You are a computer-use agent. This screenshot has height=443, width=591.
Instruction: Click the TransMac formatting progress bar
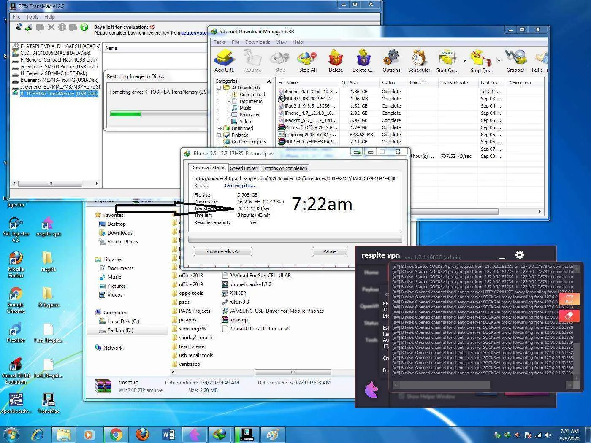158,113
